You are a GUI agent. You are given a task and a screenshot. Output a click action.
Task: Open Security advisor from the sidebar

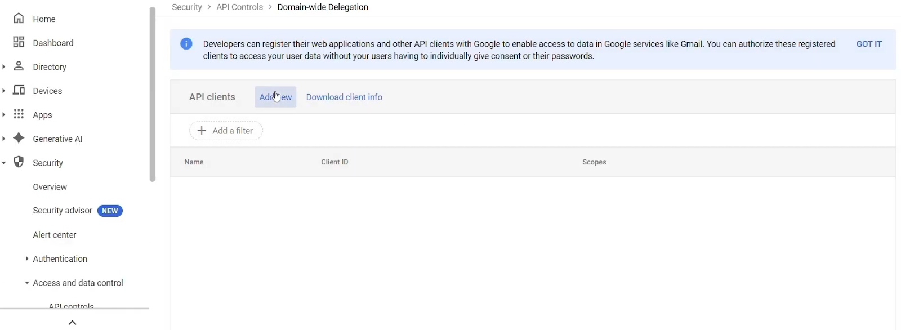[62, 210]
